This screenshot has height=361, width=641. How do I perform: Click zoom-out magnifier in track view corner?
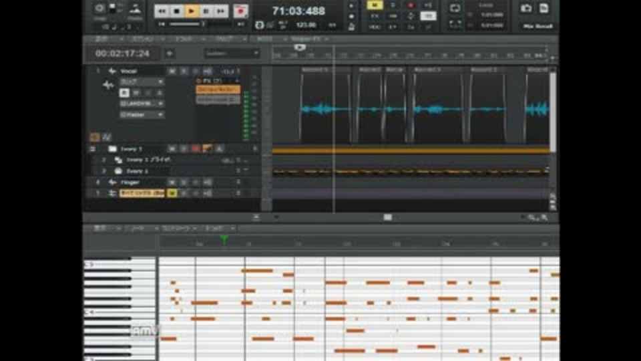click(532, 218)
